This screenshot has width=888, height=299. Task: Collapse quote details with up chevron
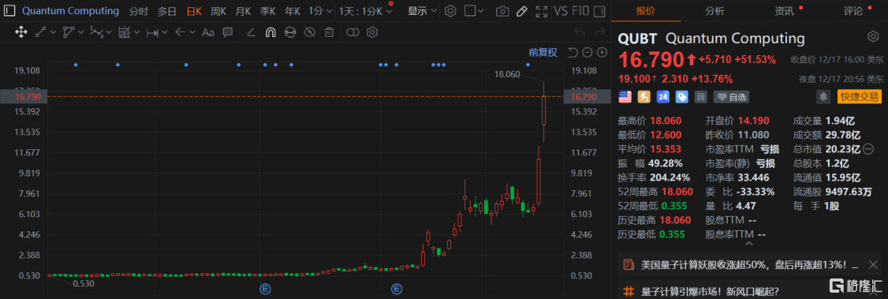coord(749,244)
